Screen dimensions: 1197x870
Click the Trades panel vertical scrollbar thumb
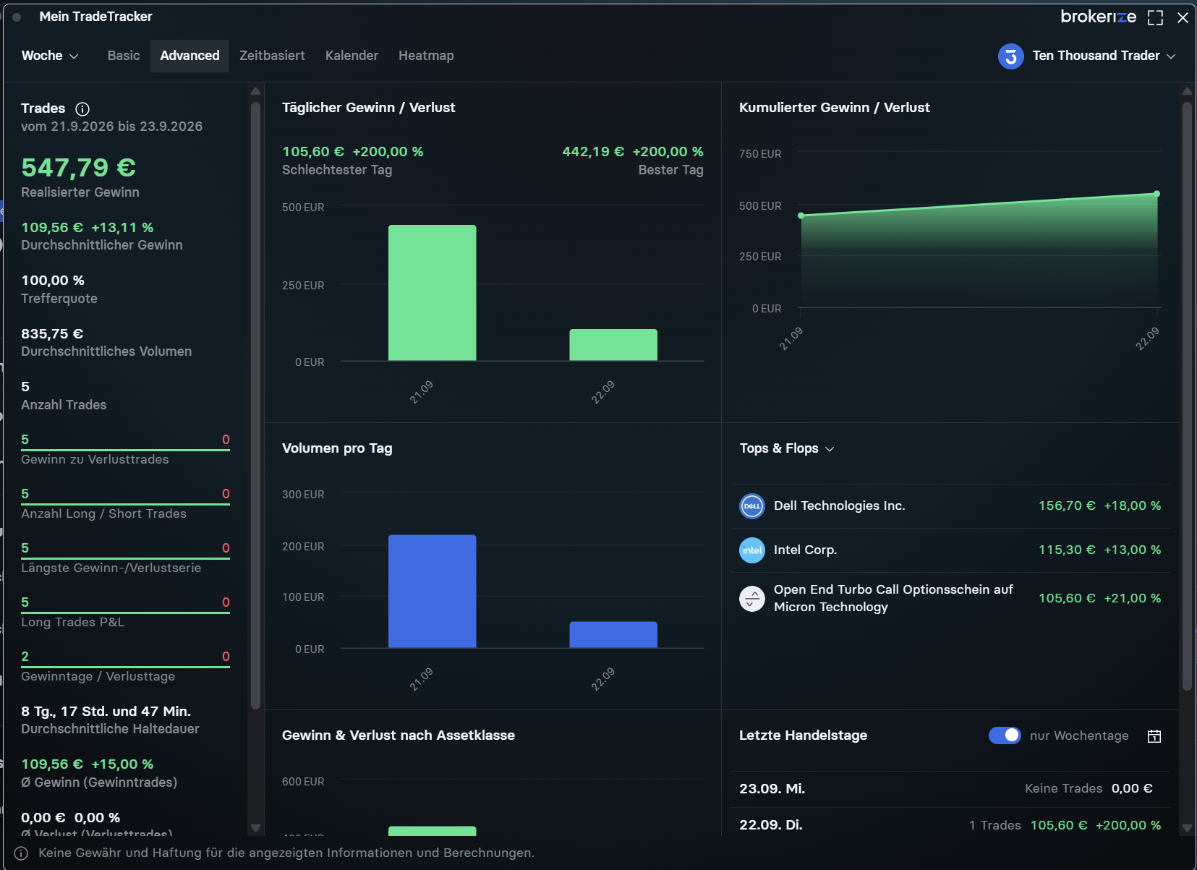pos(255,405)
